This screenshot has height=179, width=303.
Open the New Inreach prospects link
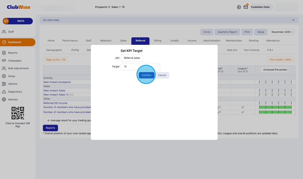pyautogui.click(x=57, y=82)
